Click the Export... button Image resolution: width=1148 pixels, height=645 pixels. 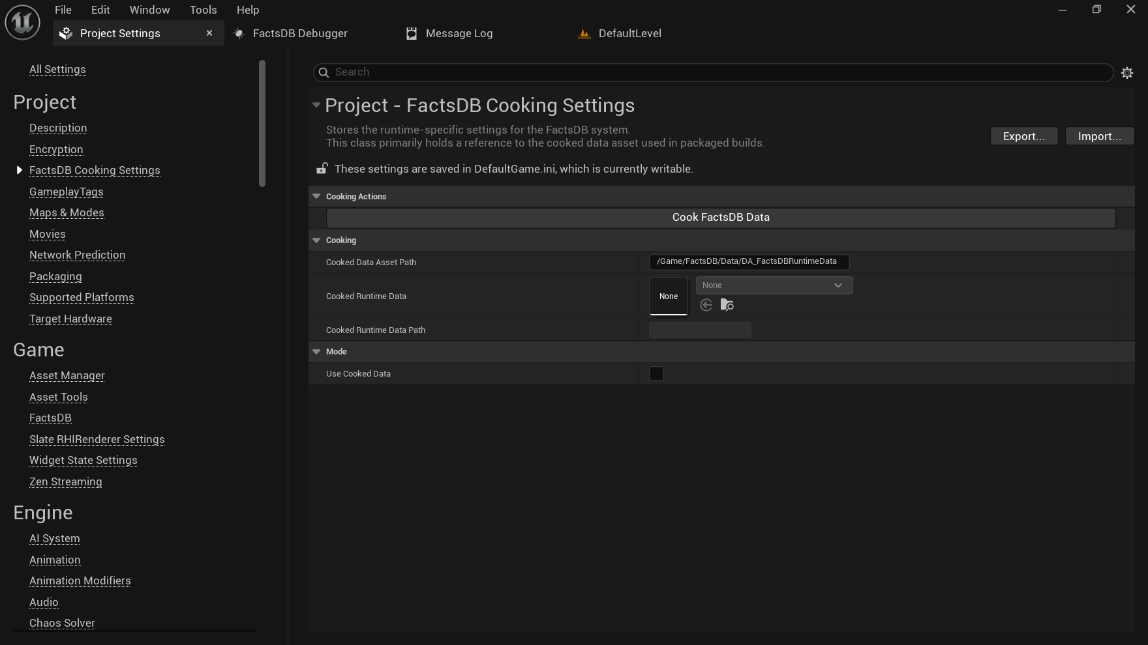coord(1024,136)
